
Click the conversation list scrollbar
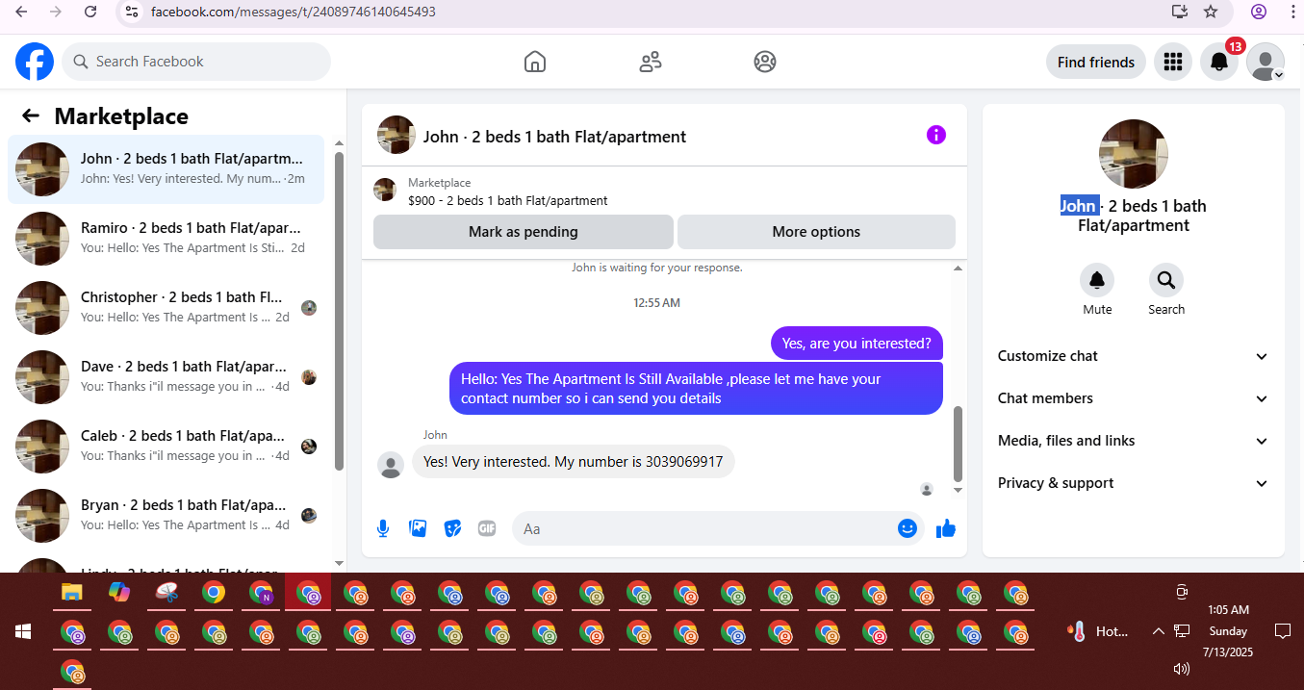(339, 311)
